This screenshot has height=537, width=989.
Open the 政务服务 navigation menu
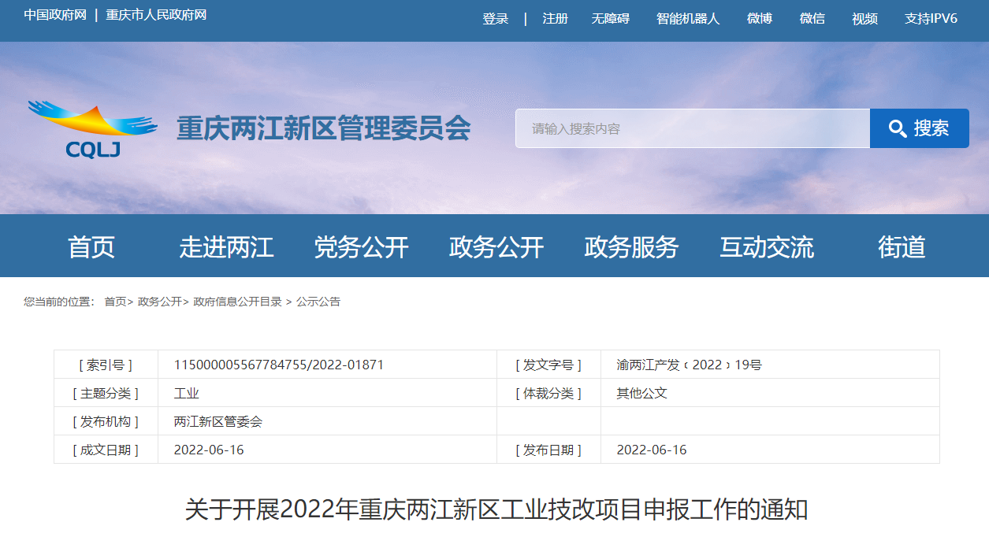(631, 247)
